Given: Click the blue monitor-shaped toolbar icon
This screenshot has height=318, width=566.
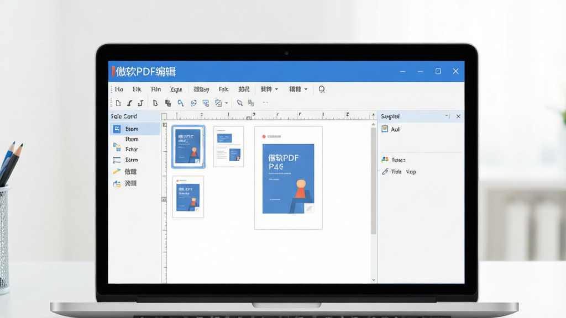Looking at the screenshot, I should coord(206,103).
